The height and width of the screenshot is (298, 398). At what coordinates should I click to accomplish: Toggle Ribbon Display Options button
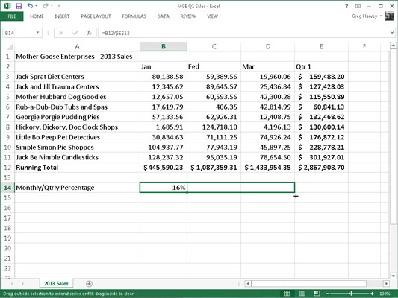pos(358,6)
